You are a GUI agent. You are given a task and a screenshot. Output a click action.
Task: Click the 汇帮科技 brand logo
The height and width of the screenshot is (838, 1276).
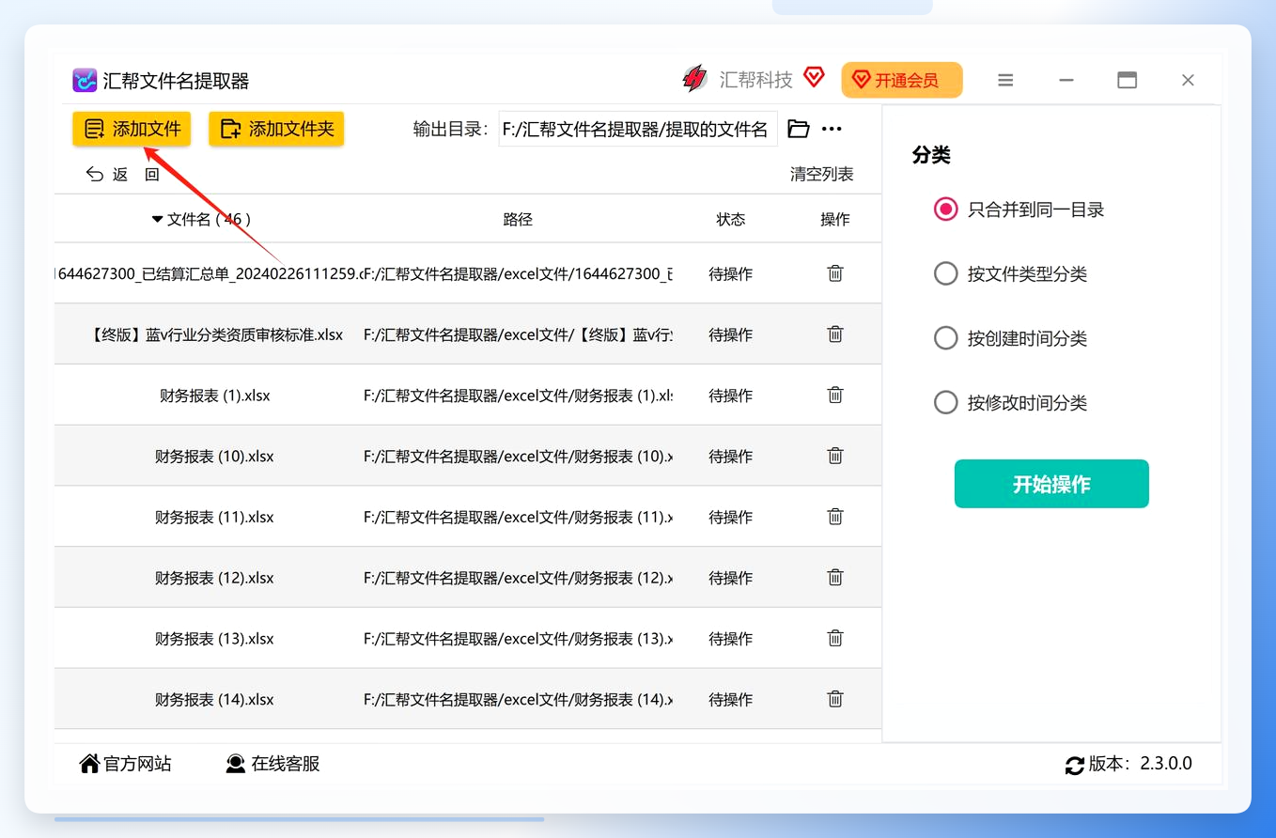694,79
